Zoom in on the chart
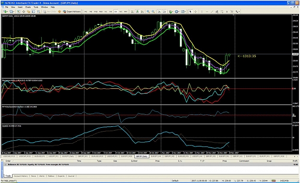This screenshot has width=300, height=183. coord(148,12)
